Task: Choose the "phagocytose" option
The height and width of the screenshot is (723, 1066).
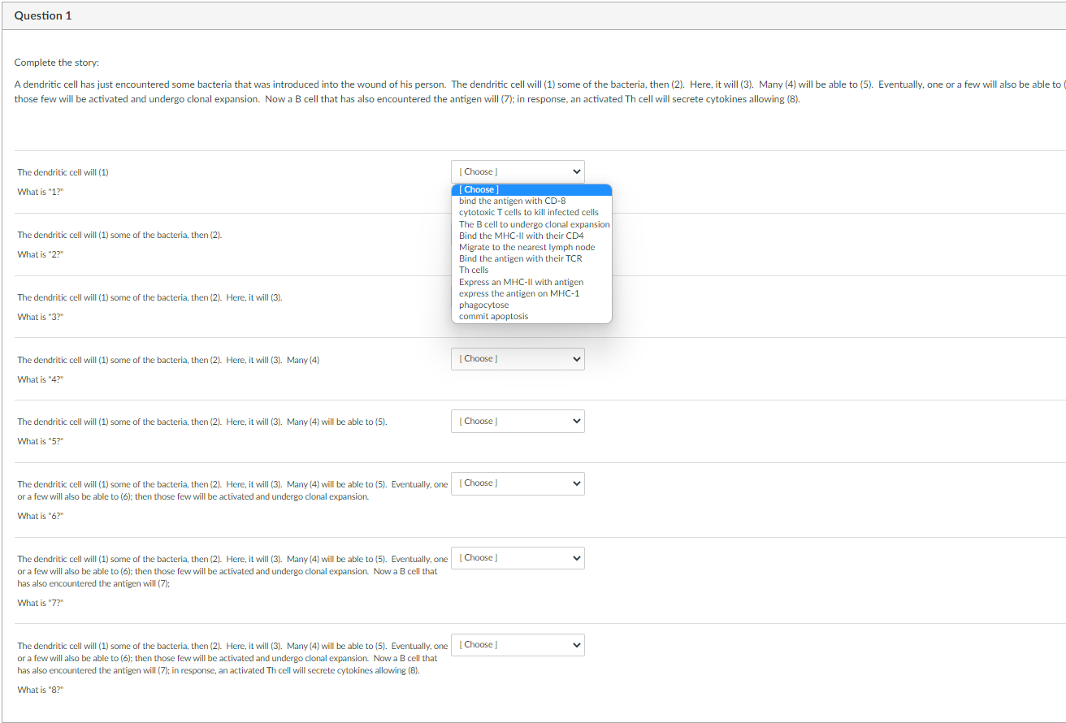Action: coord(531,305)
